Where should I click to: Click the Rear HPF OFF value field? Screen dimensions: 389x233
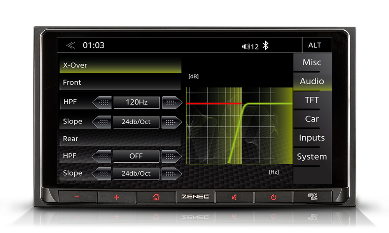136,156
